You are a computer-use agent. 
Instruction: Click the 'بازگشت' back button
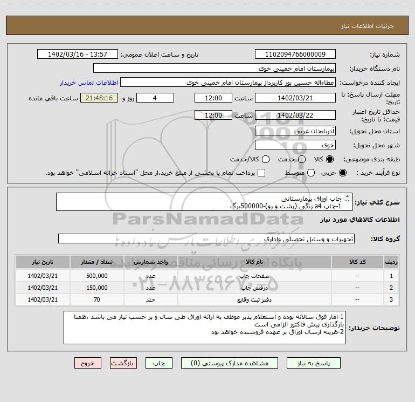123,363
